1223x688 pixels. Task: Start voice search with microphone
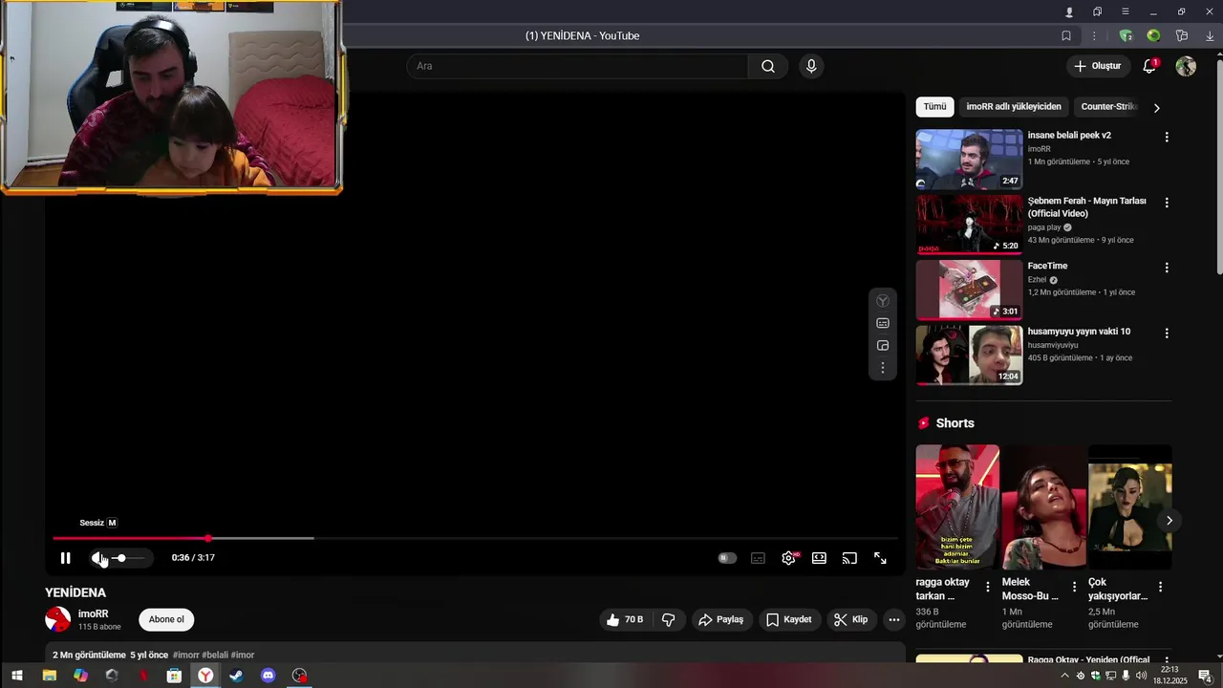(x=811, y=66)
